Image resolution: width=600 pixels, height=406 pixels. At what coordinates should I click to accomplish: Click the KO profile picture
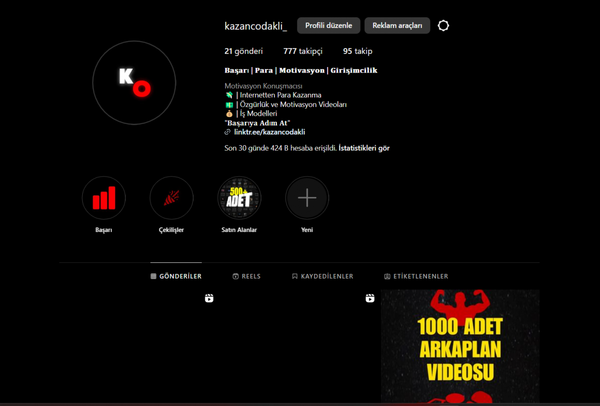(134, 83)
